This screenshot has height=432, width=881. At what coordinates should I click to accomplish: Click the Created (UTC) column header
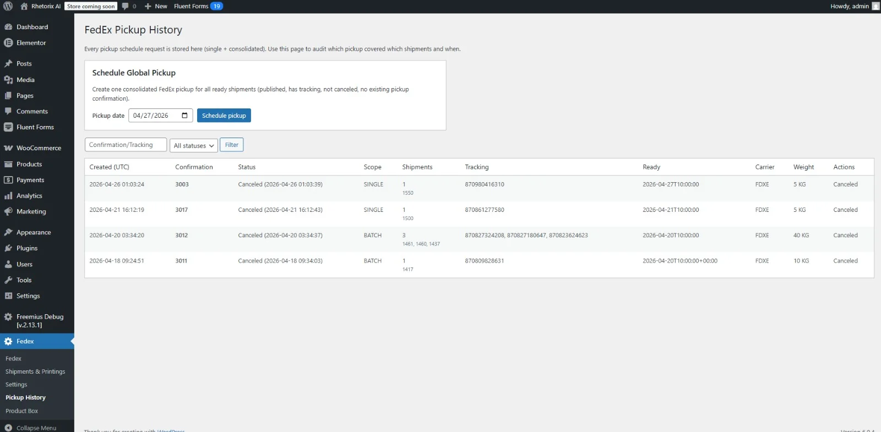[109, 167]
